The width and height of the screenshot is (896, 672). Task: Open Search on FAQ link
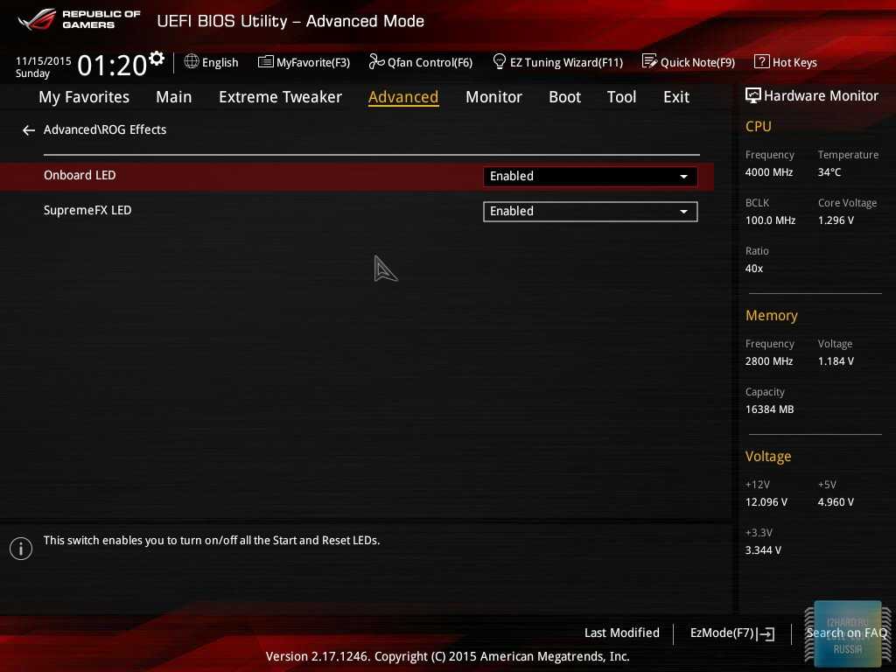coord(845,633)
